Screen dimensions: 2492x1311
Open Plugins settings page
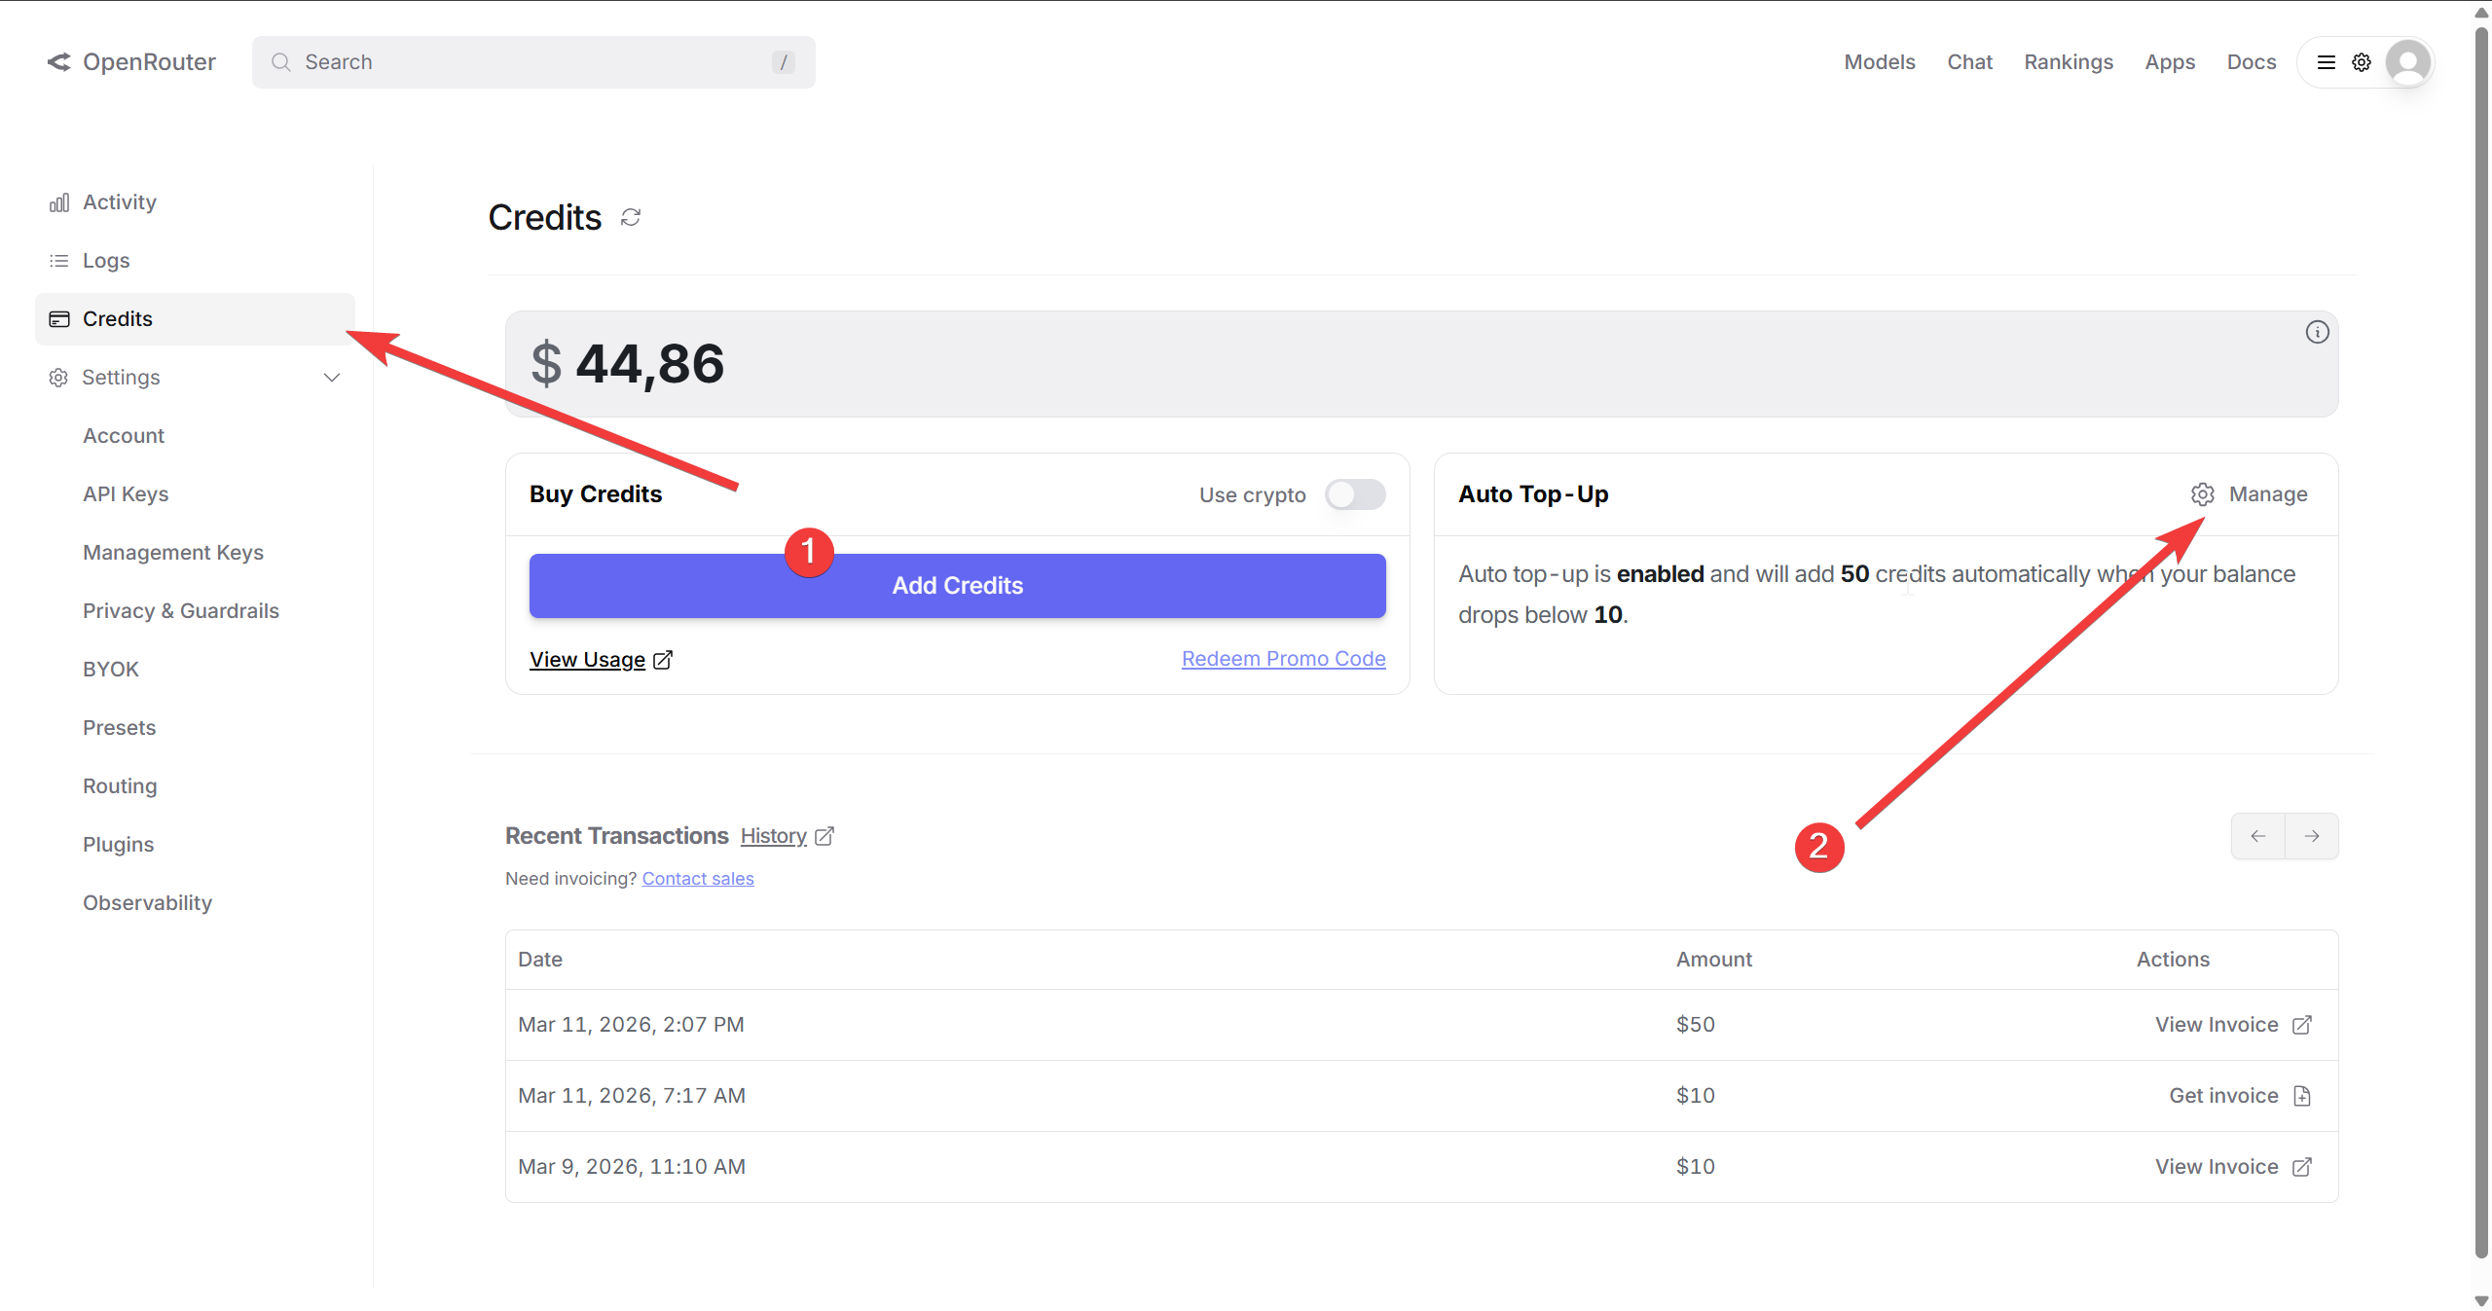(119, 845)
